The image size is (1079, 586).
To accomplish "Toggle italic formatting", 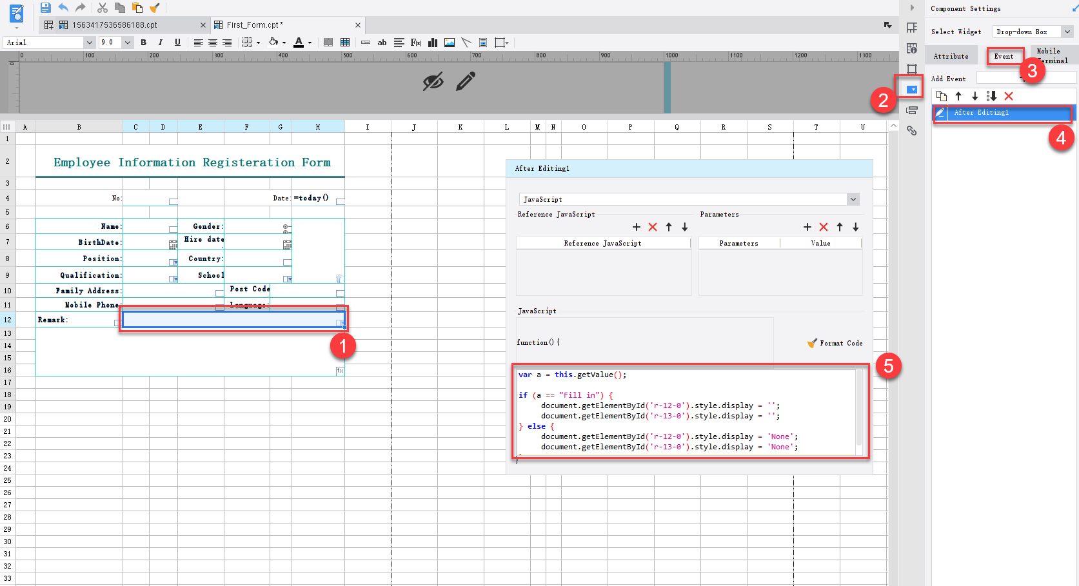I will (161, 43).
